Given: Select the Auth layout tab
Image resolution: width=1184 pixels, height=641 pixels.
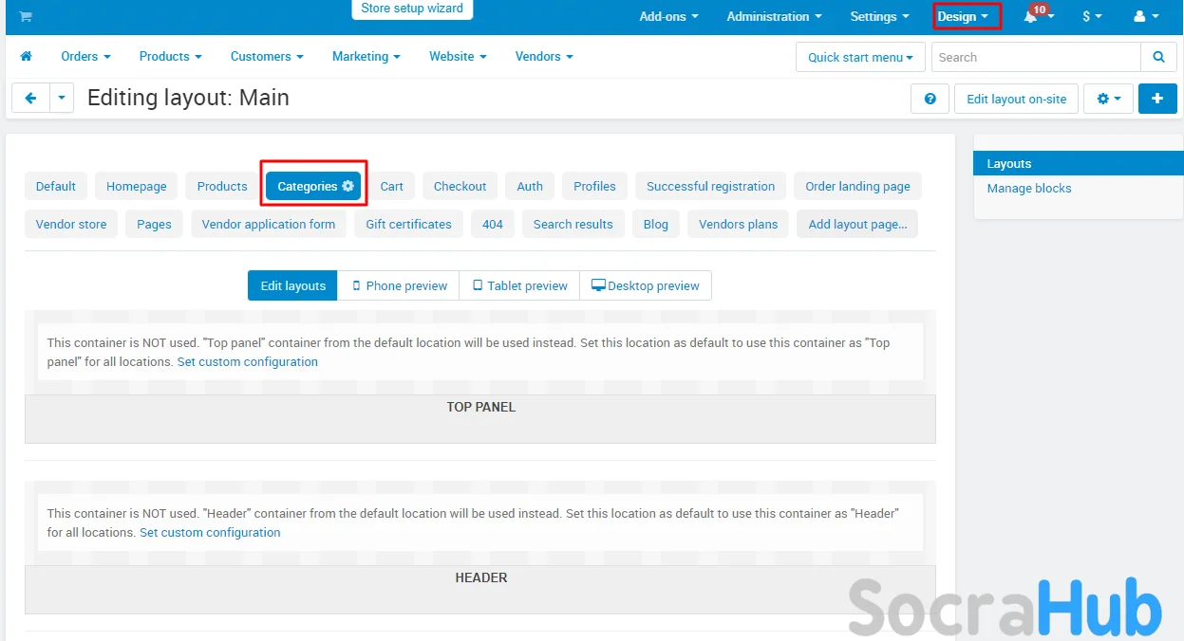Looking at the screenshot, I should point(530,186).
